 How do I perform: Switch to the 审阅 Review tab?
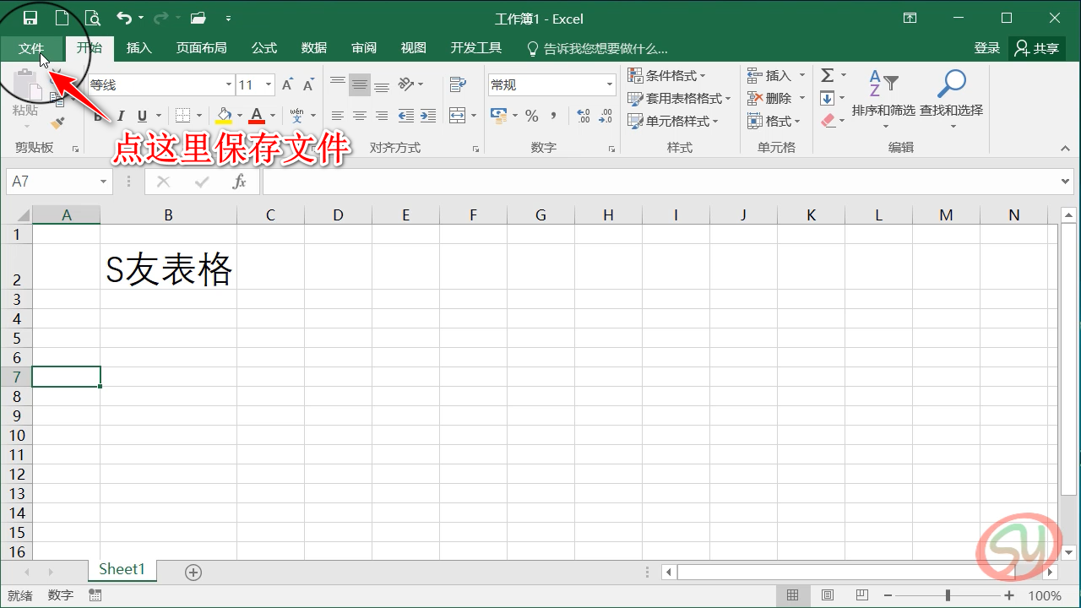click(x=364, y=48)
